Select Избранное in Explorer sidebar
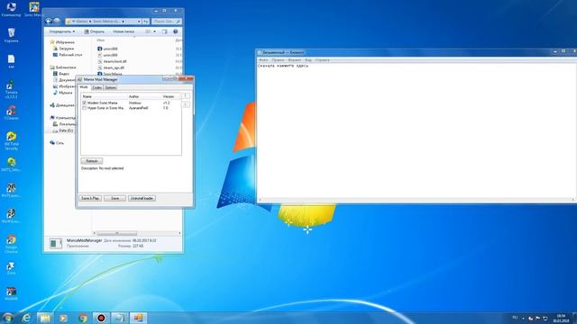The height and width of the screenshot is (324, 577). coord(62,42)
